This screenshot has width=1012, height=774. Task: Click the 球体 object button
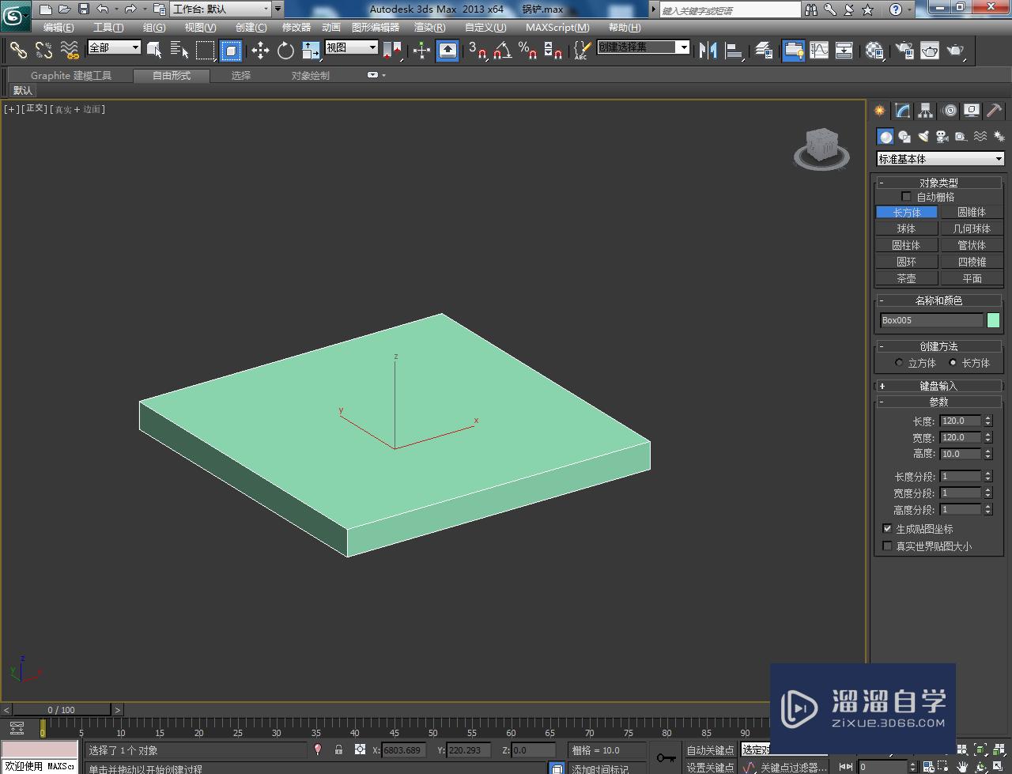tap(906, 228)
